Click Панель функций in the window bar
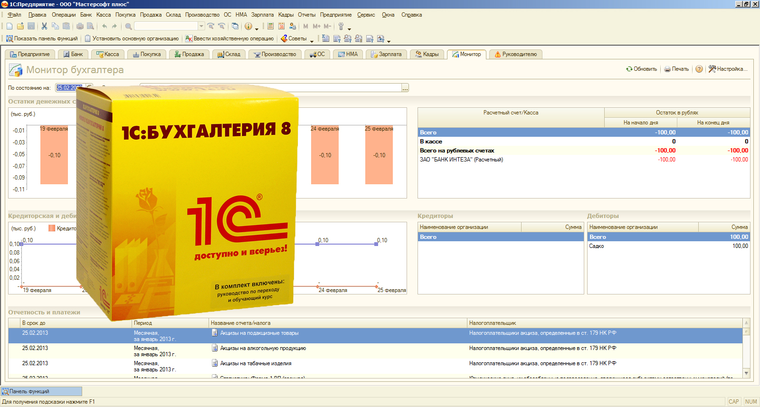 coord(41,391)
